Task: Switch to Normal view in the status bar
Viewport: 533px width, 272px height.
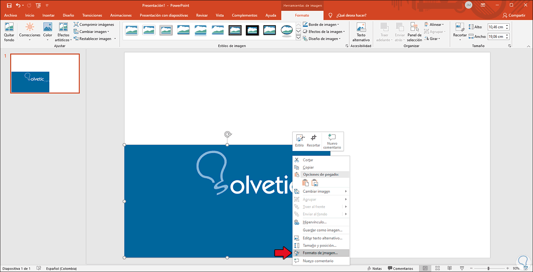Action: click(x=425, y=268)
